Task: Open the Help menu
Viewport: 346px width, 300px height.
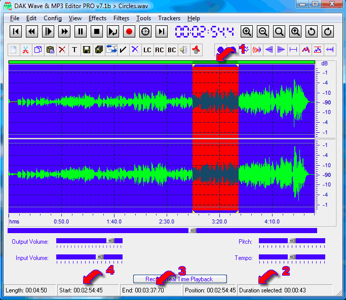Action: [x=194, y=18]
